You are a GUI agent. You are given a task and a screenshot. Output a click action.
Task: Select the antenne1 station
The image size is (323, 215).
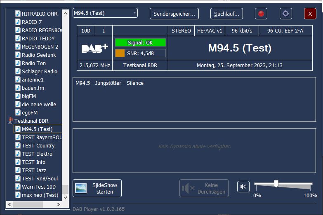click(33, 79)
